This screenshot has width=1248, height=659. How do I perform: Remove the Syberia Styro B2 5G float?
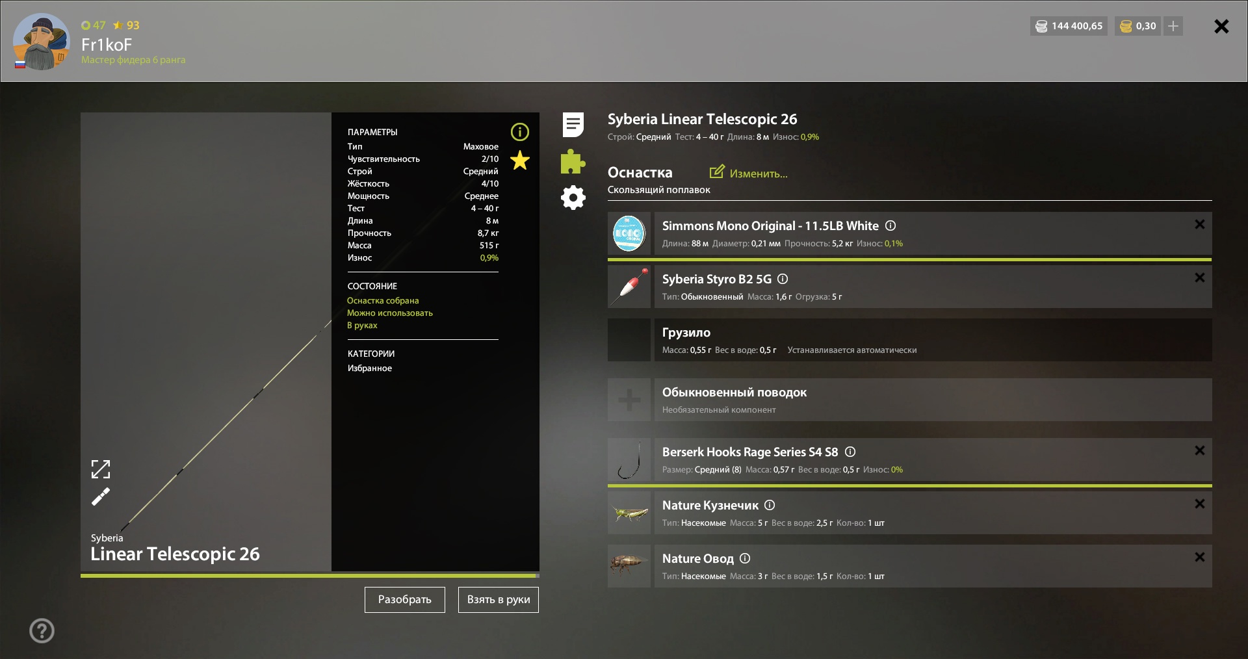click(1200, 278)
